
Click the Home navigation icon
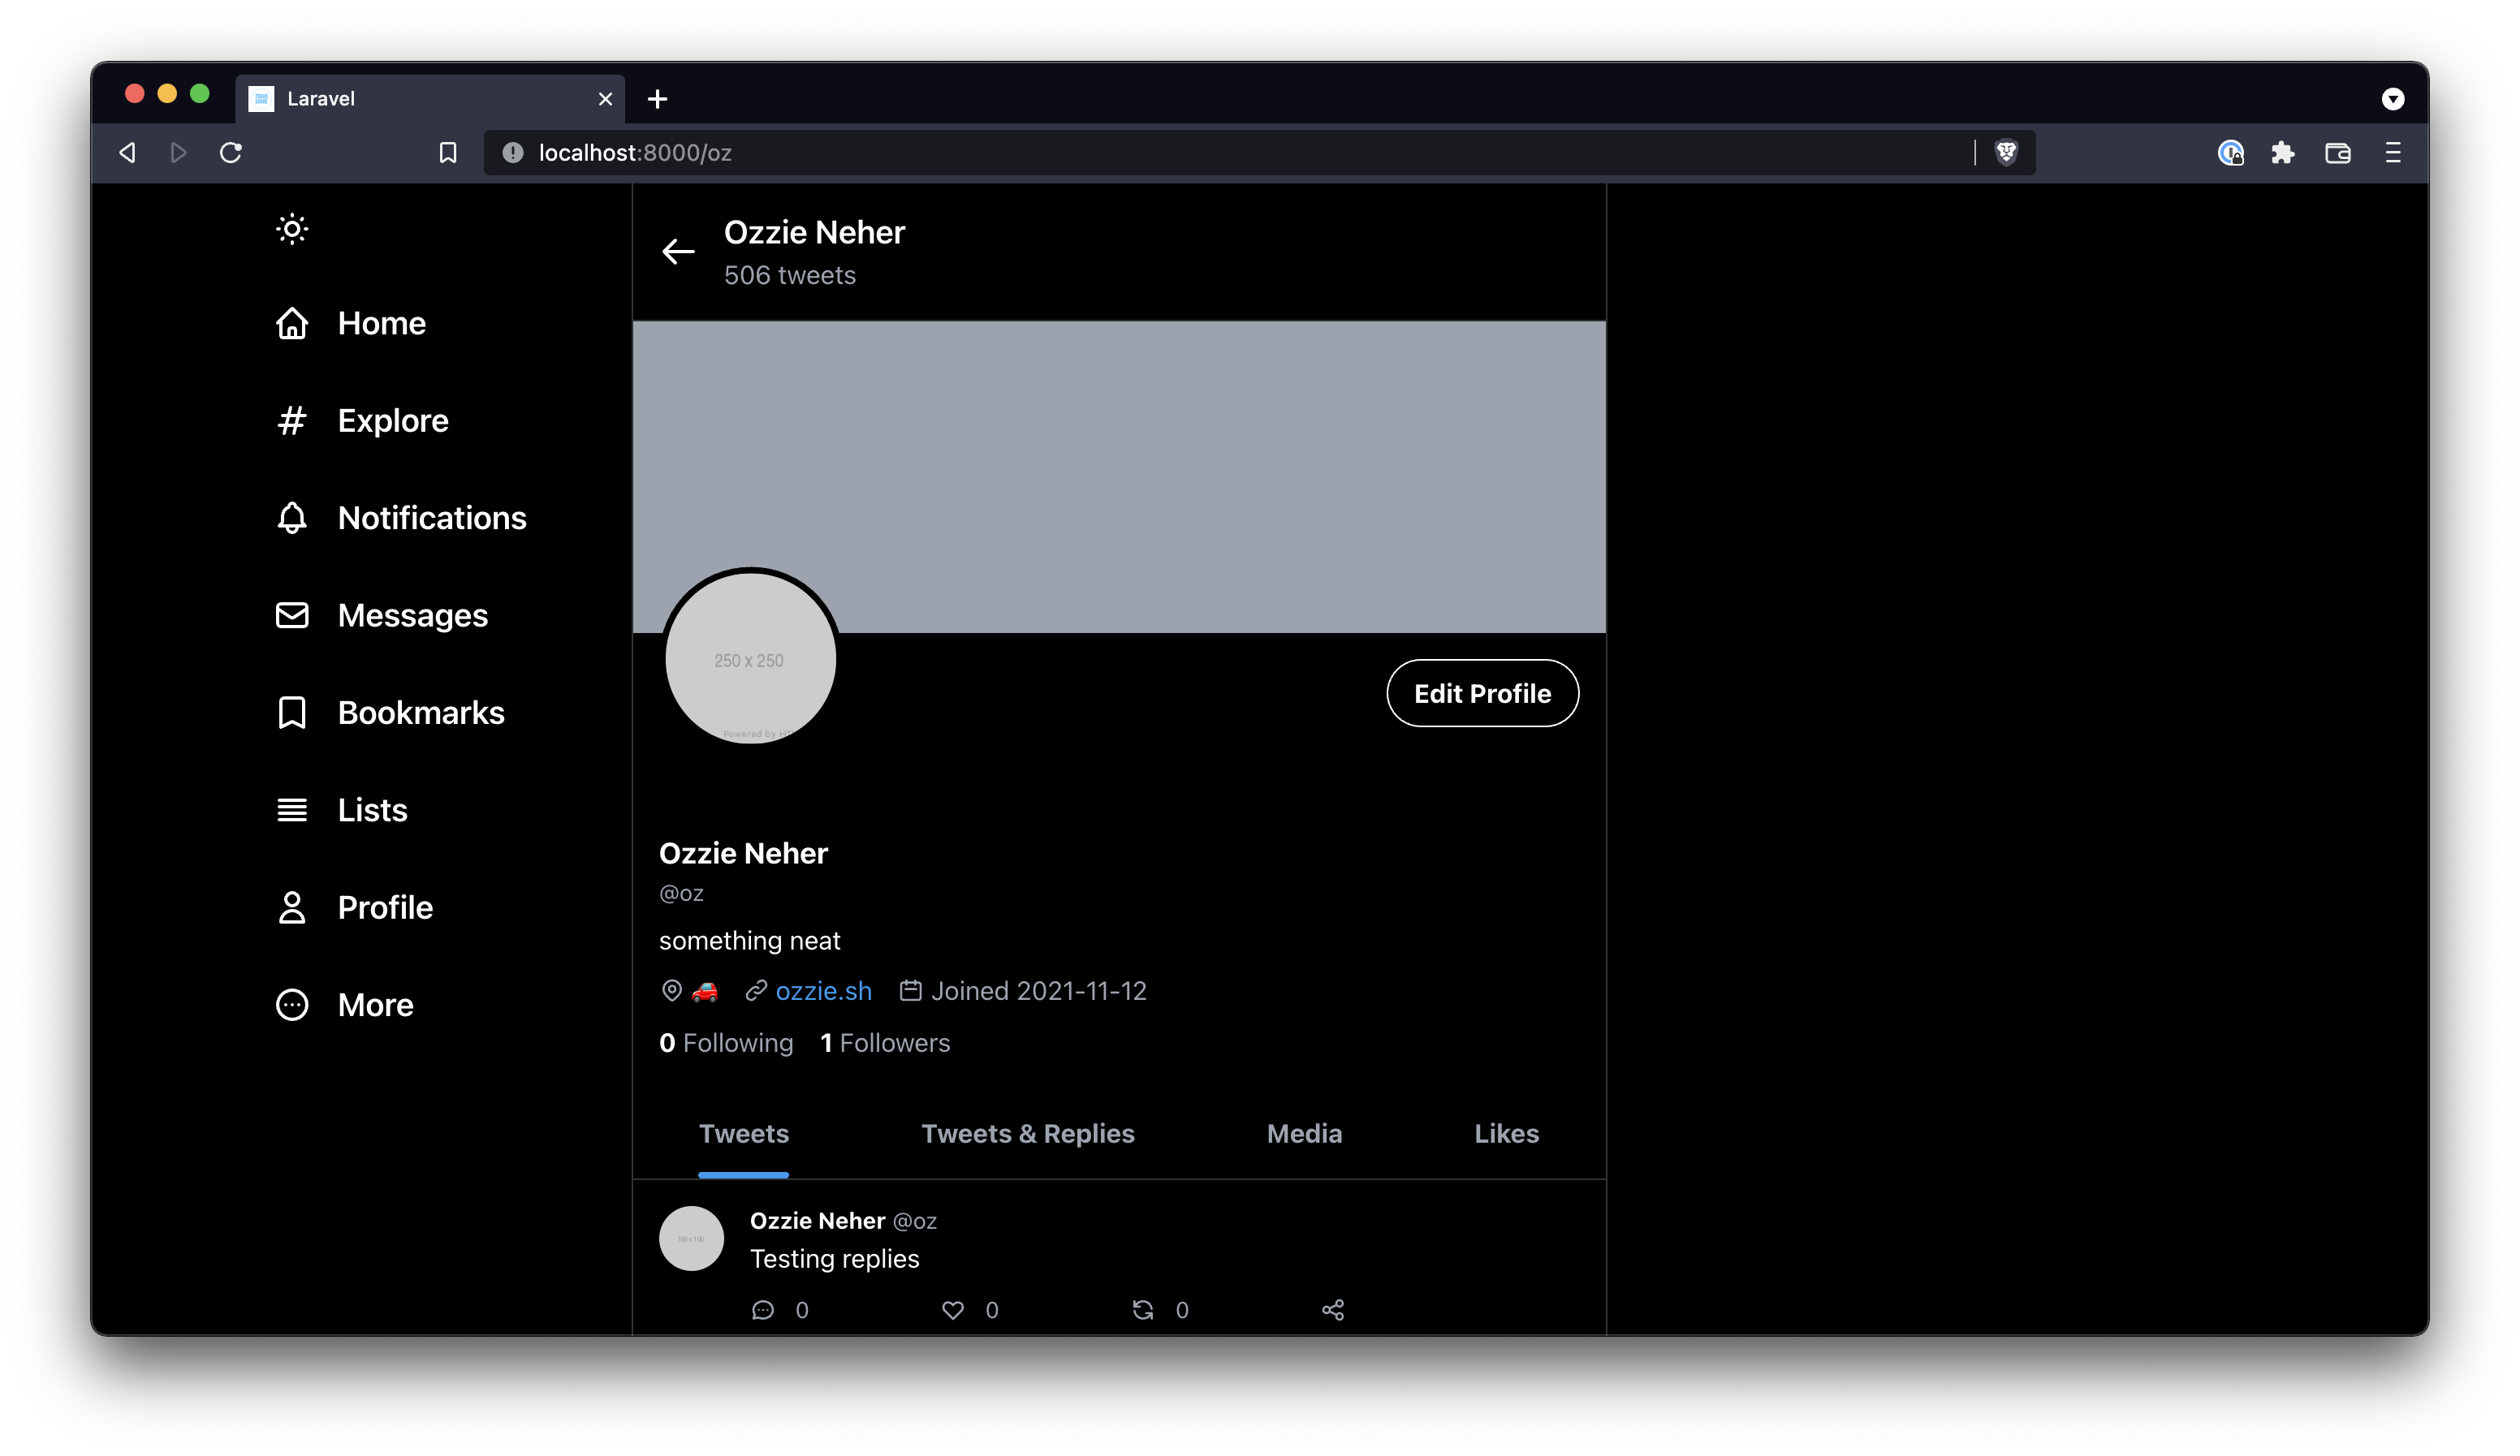291,322
